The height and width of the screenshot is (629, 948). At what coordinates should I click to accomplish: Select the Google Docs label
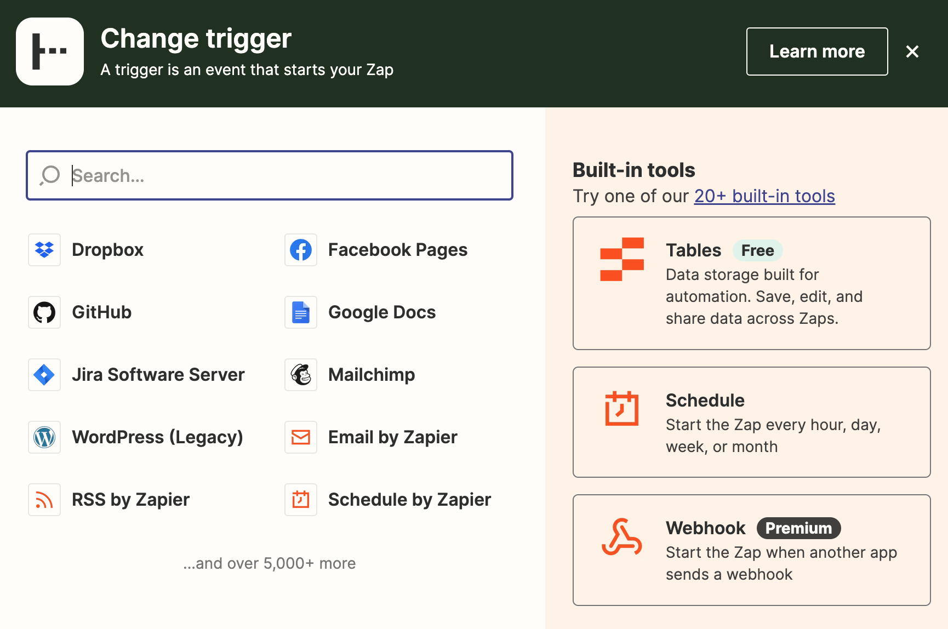[382, 312]
